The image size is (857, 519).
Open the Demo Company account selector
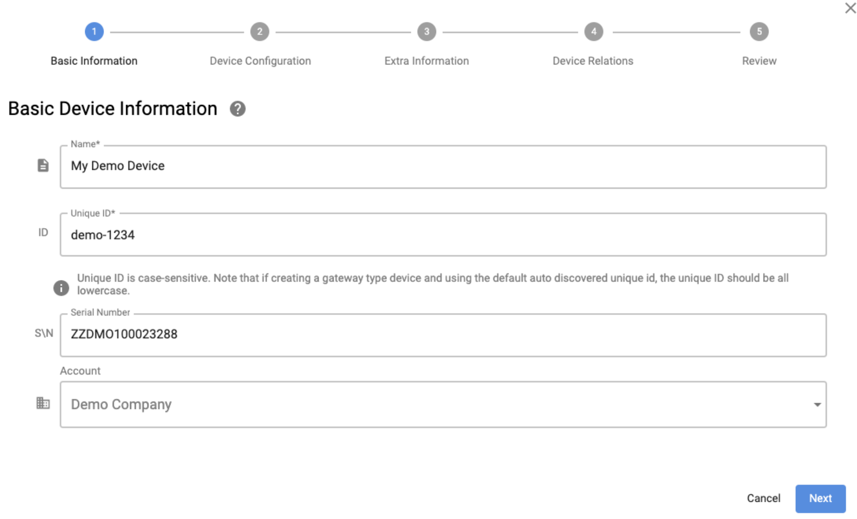[x=443, y=404]
